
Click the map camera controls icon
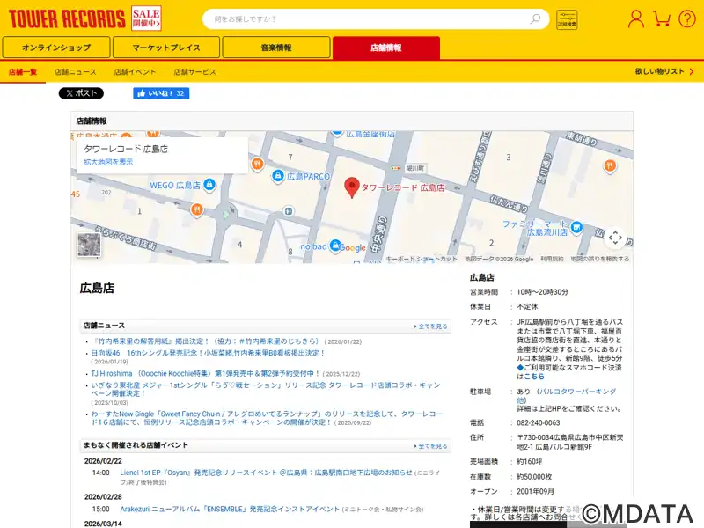coord(615,238)
